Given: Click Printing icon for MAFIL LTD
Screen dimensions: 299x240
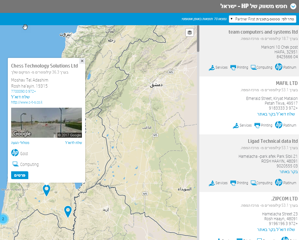Looking at the screenshot, I should [x=257, y=125].
